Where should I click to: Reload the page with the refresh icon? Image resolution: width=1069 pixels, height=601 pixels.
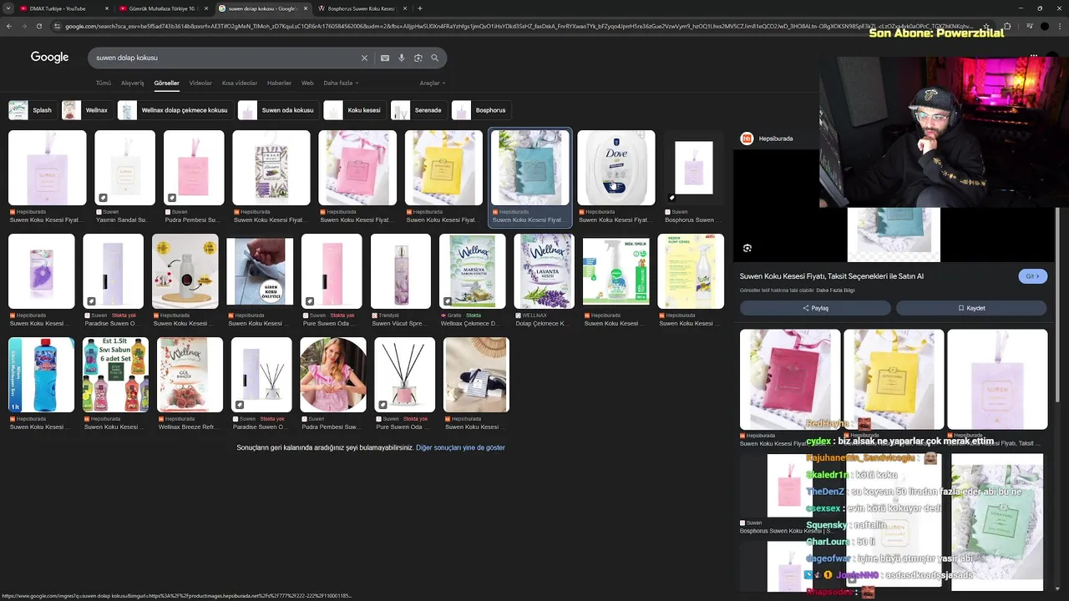pos(38,26)
